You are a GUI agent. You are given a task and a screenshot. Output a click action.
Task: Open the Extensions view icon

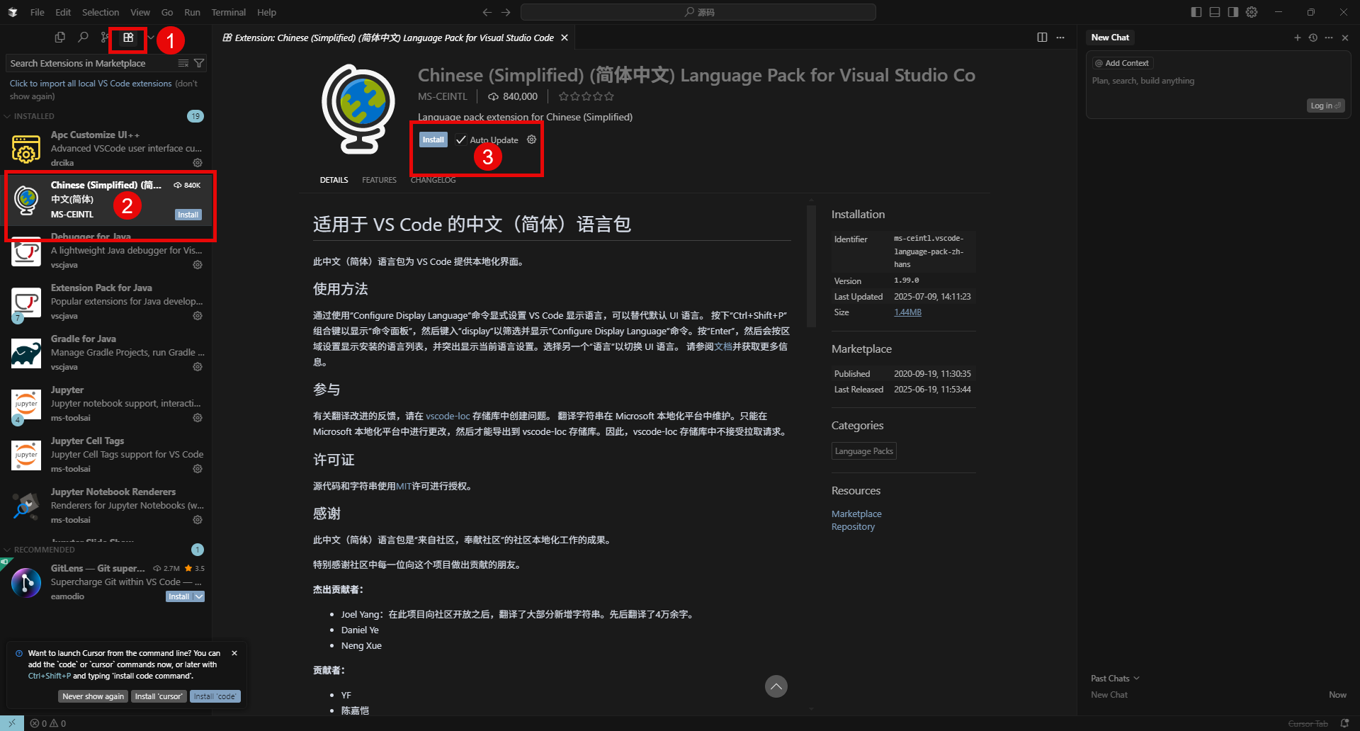coord(128,38)
